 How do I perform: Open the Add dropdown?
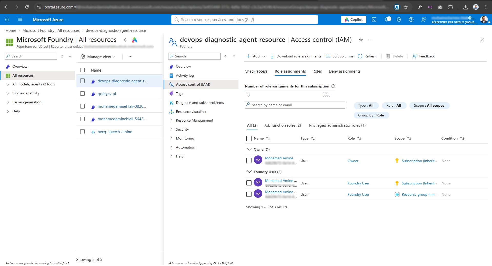(x=256, y=56)
